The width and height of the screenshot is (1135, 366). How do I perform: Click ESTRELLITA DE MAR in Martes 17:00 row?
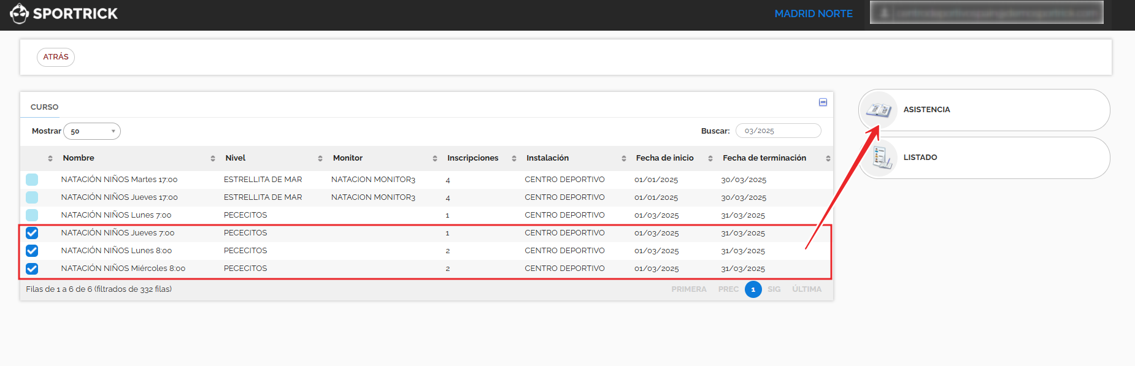pos(263,180)
